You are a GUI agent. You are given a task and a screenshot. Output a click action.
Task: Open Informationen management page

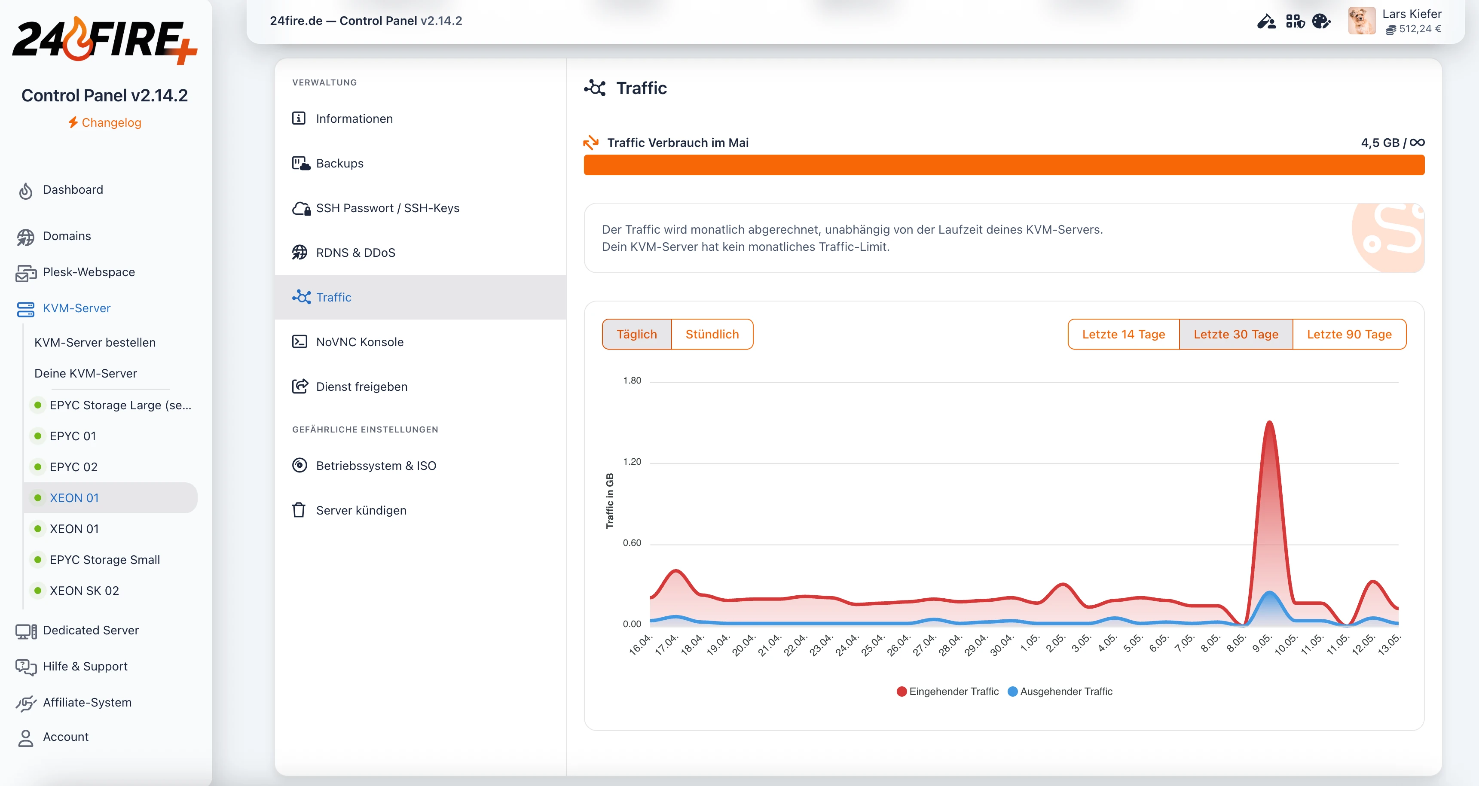pyautogui.click(x=420, y=119)
